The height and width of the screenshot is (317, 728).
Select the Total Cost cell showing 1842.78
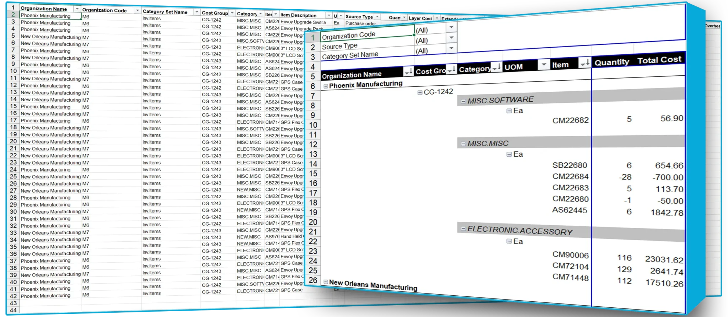coord(667,213)
